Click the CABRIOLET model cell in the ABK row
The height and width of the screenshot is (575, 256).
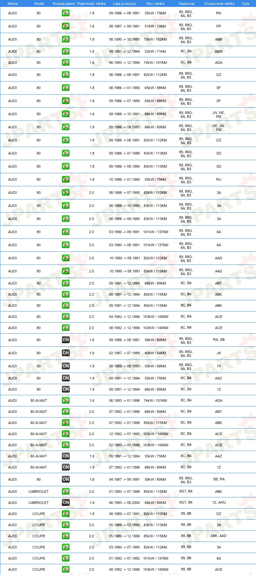(x=39, y=492)
